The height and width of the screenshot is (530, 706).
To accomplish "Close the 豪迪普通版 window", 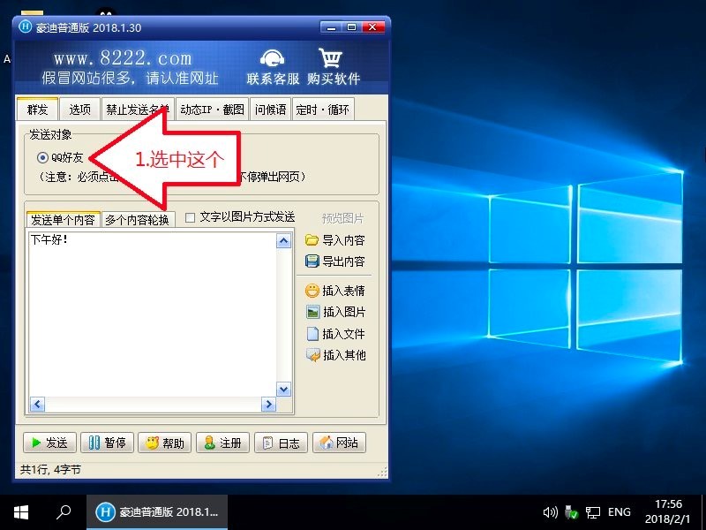I will [x=372, y=27].
